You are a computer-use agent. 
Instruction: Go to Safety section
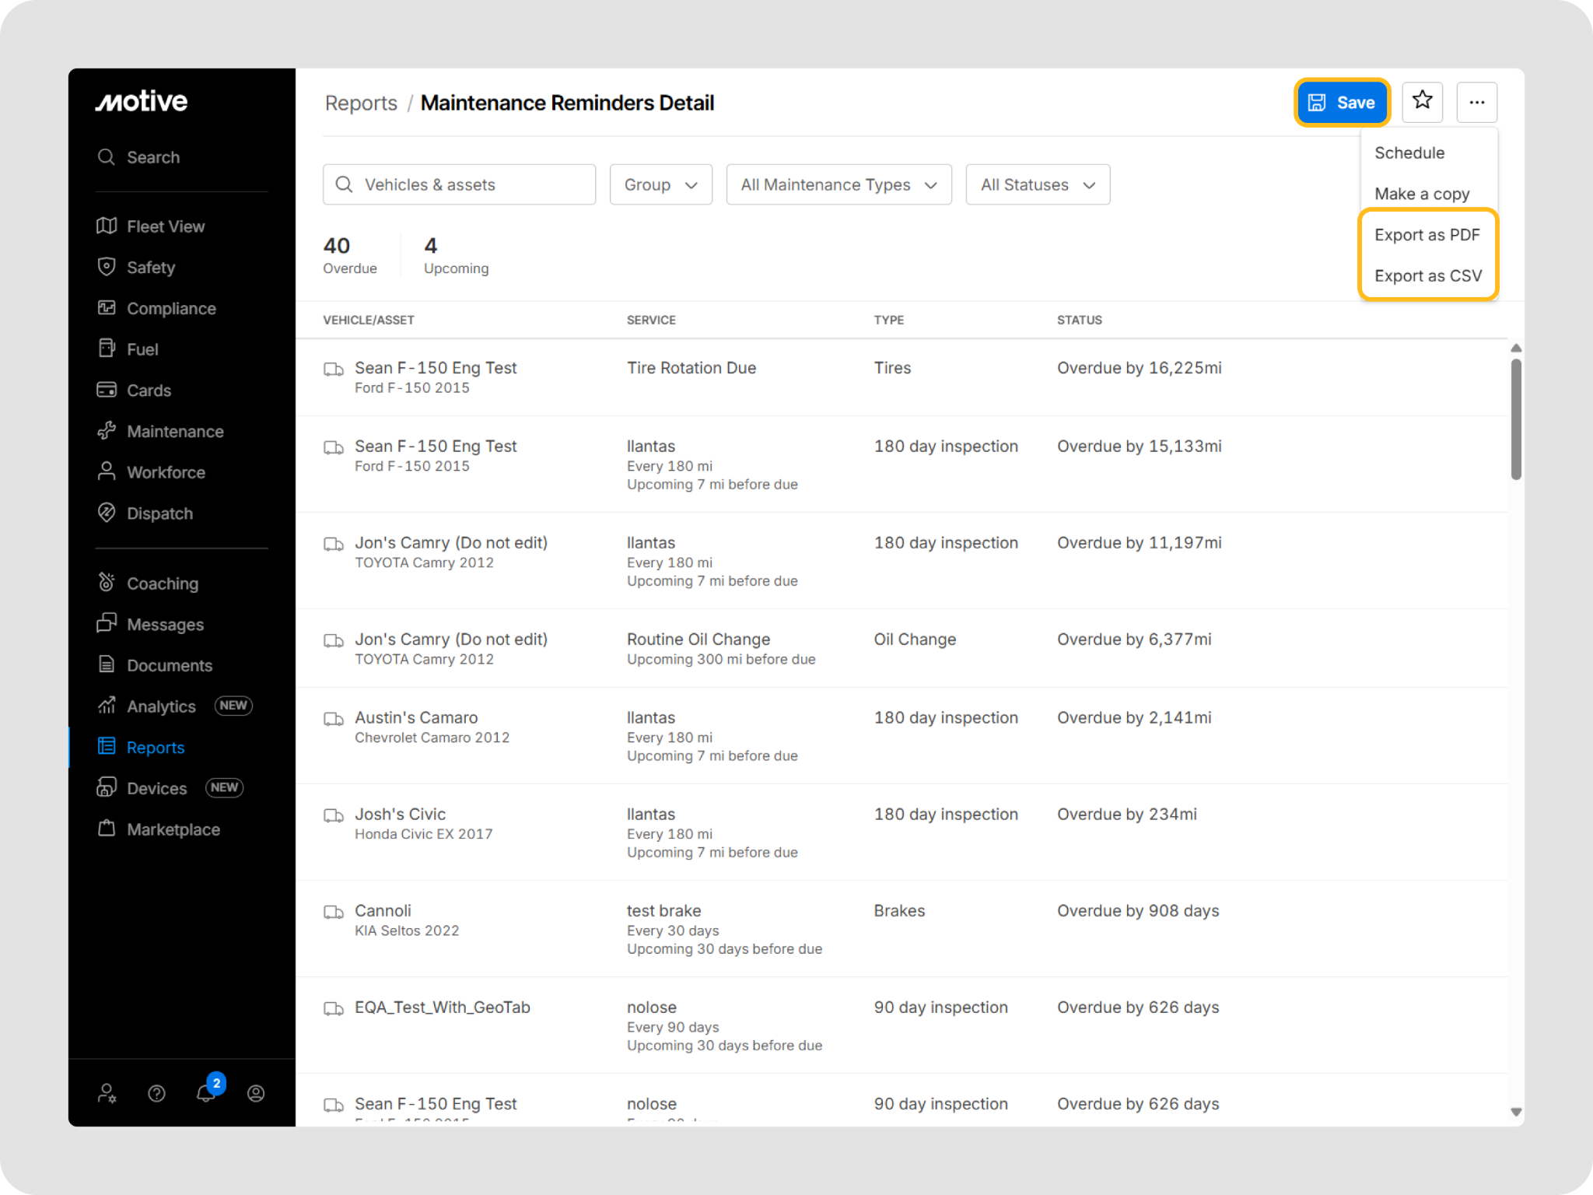pyautogui.click(x=151, y=268)
